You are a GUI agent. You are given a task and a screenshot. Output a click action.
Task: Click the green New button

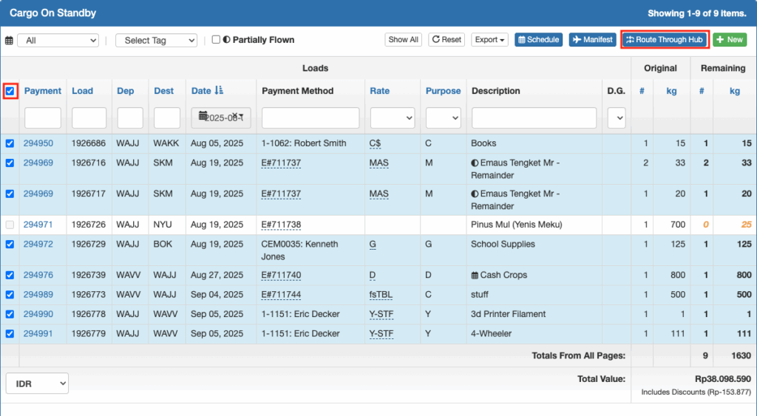[730, 40]
